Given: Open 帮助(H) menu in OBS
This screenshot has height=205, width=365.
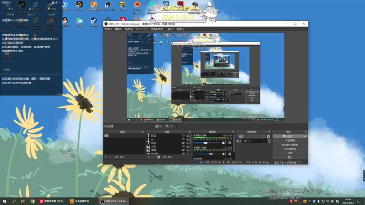Looking at the screenshot, I should [x=180, y=29].
